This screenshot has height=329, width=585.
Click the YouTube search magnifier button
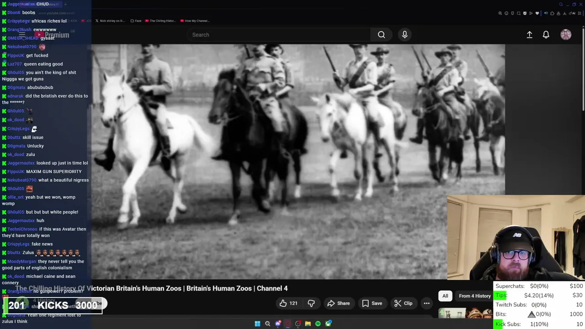click(x=381, y=35)
